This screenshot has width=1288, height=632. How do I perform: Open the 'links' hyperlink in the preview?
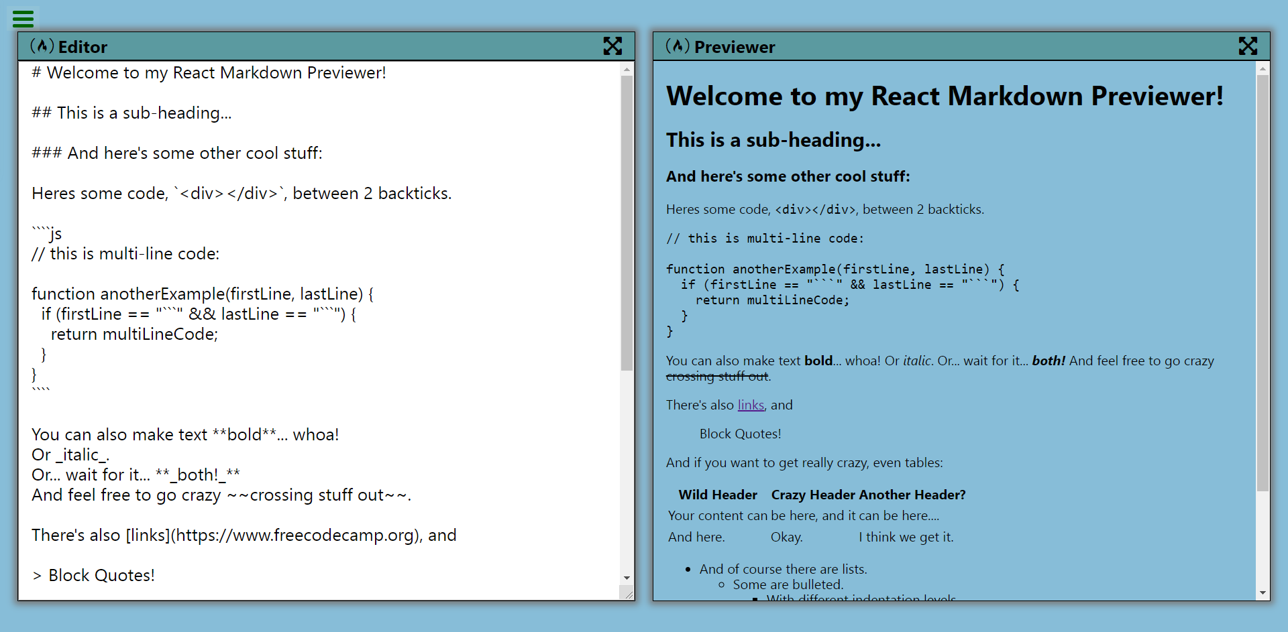coord(751,405)
